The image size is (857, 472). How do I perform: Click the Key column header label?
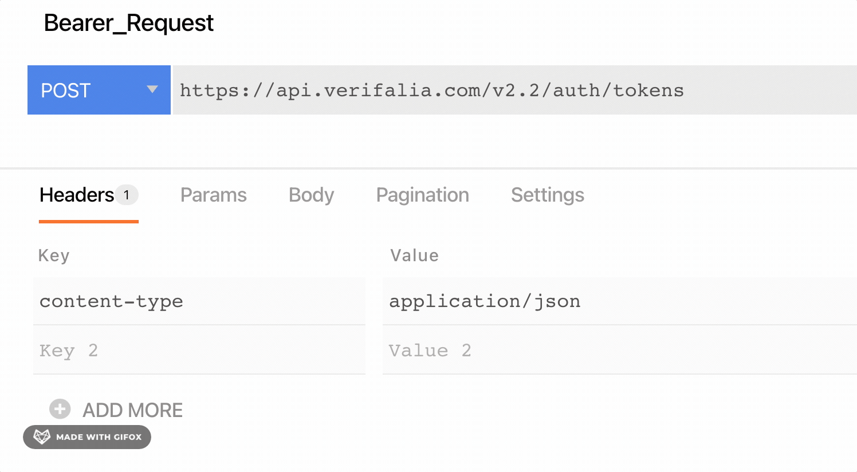54,255
